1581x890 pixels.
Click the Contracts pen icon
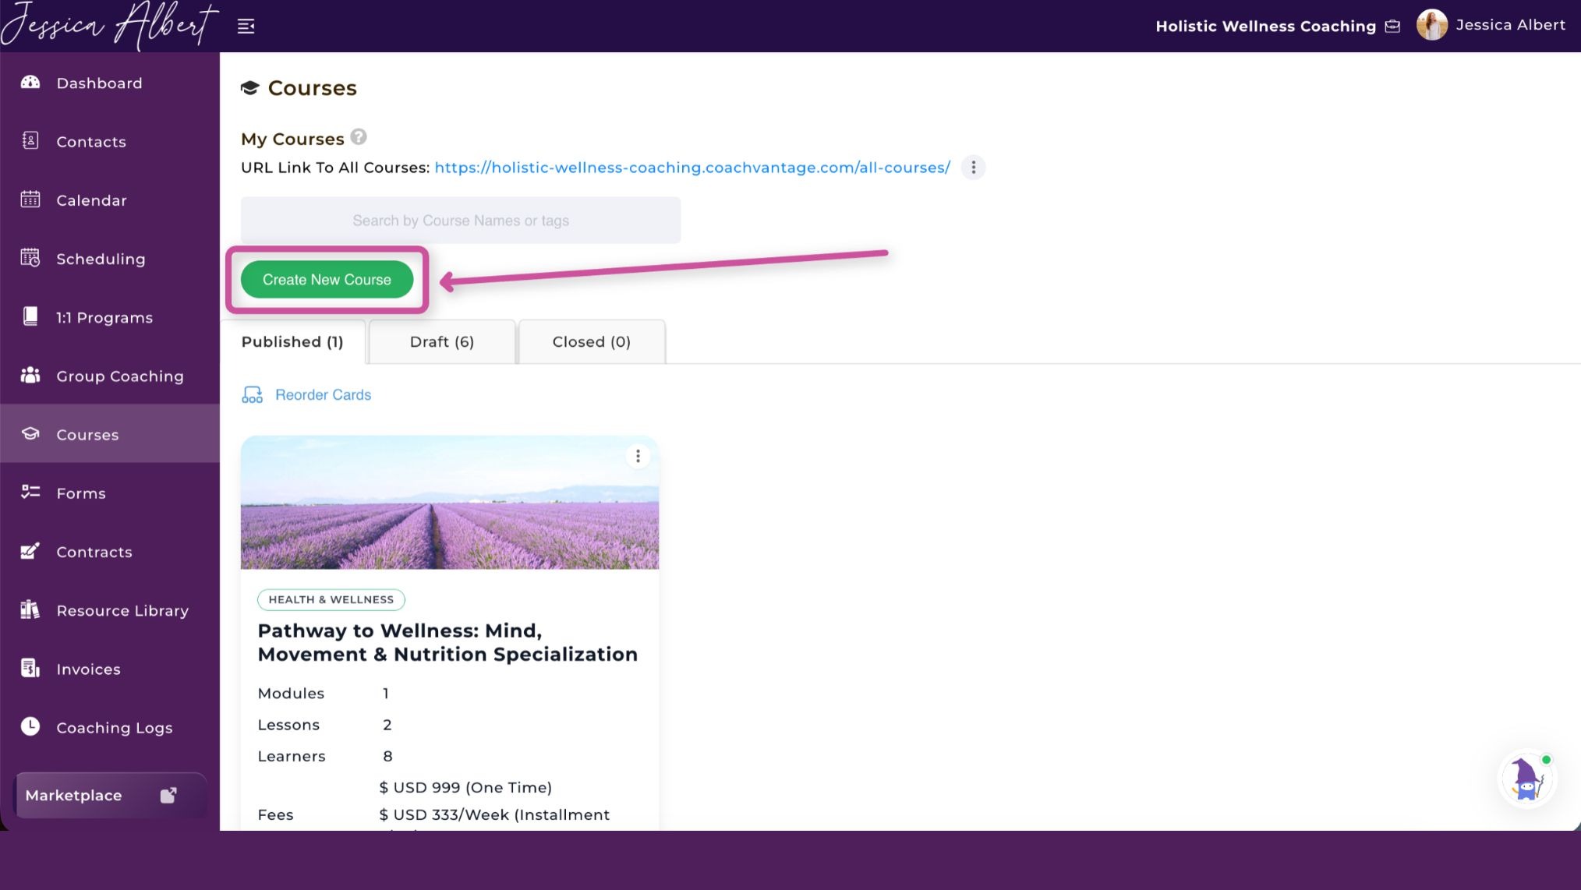30,551
